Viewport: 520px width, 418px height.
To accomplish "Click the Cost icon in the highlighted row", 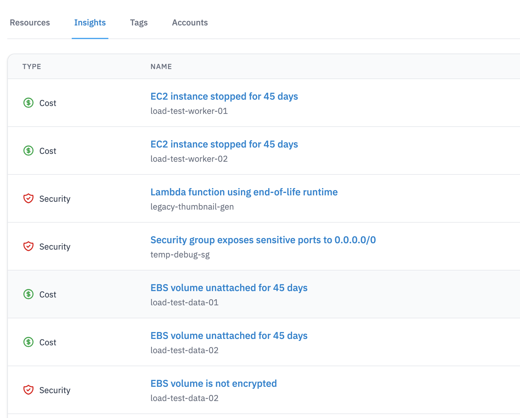I will click(28, 294).
